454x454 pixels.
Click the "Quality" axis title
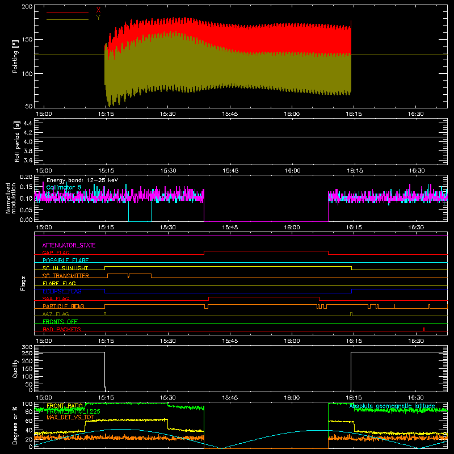click(15, 368)
